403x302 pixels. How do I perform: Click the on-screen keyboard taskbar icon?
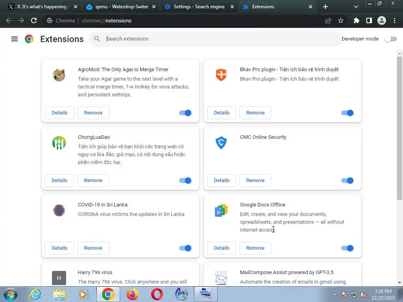205,294
